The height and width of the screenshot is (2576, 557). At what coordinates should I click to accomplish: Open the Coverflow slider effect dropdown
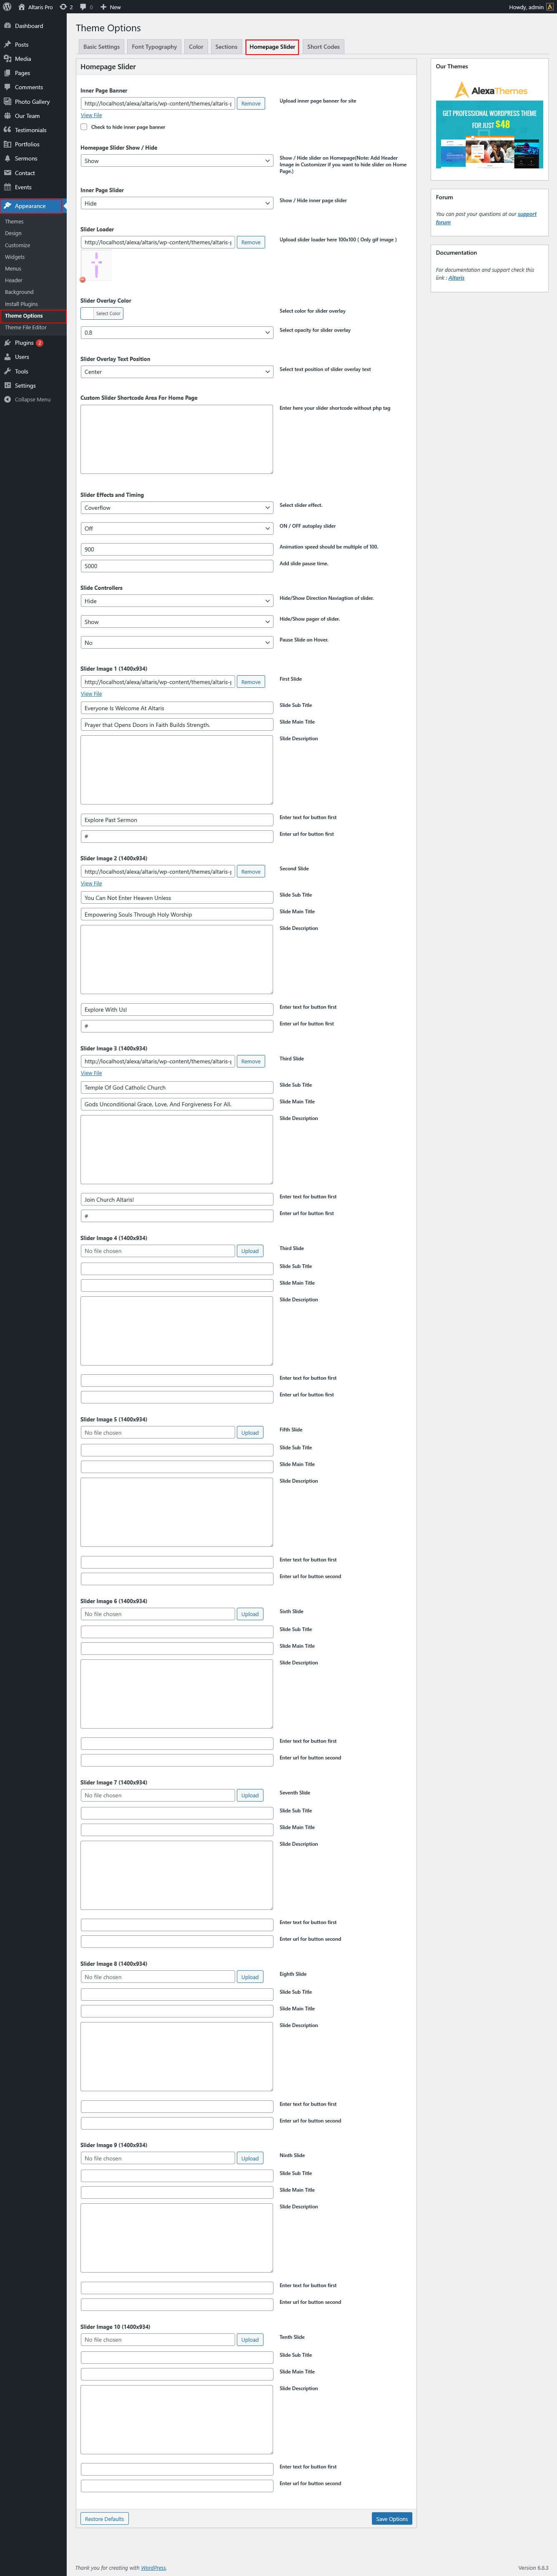[x=176, y=508]
